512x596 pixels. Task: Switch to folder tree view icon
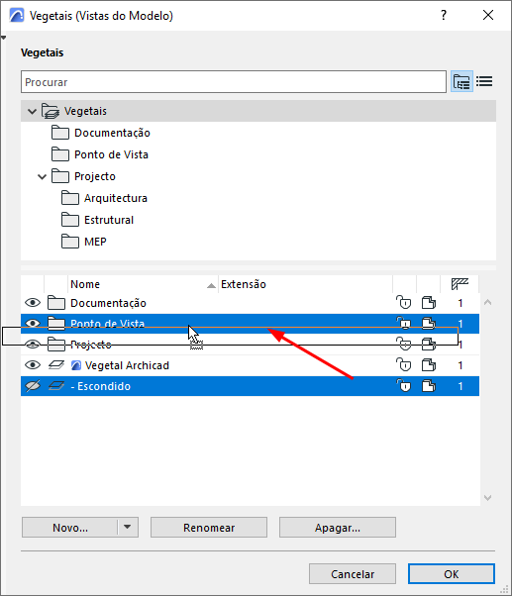[x=461, y=81]
